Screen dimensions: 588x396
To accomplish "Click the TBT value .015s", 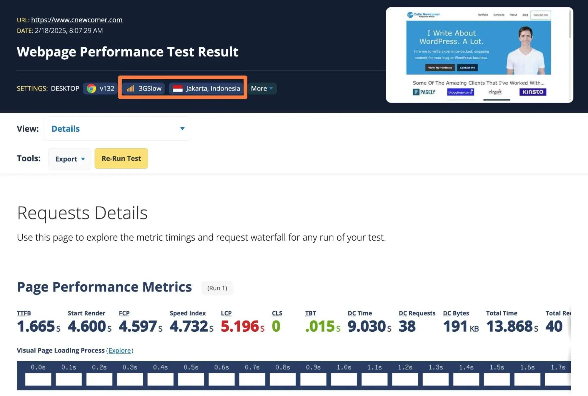I will click(x=323, y=326).
